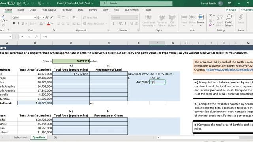Open the Home ribbon tab
Screen dimensions: 253x142
pyautogui.click(x=8, y=10)
